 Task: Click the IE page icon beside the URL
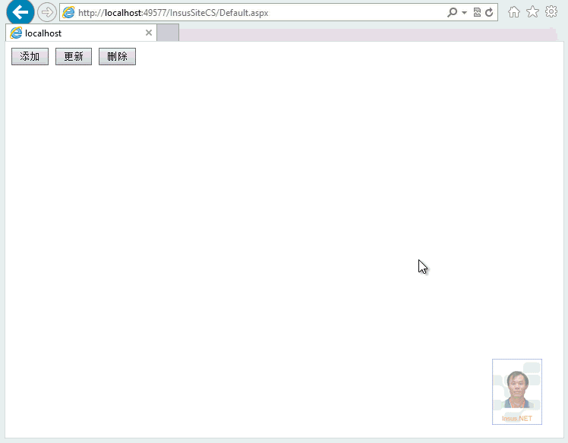[x=69, y=12]
